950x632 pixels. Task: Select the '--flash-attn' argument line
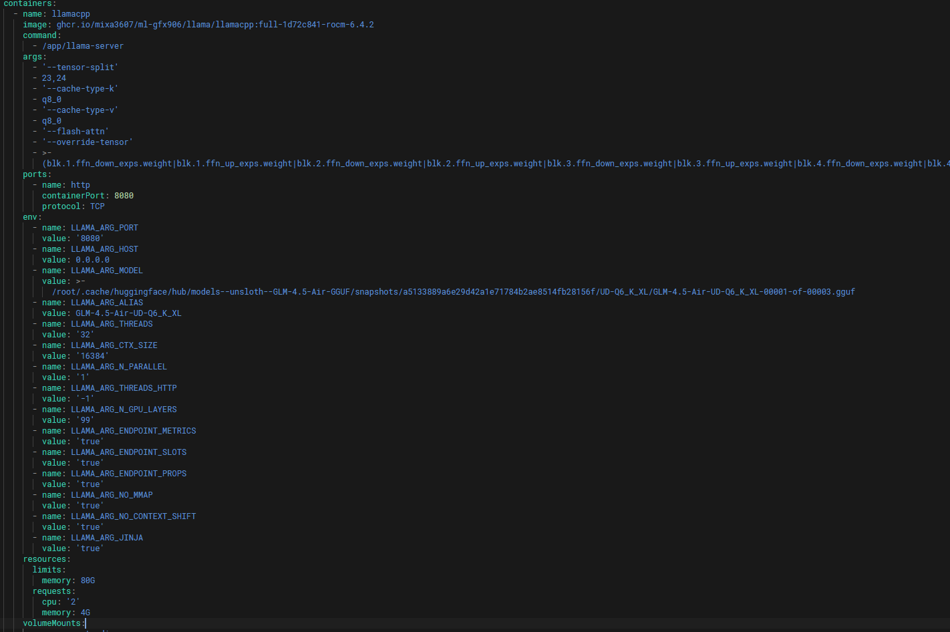[x=75, y=132]
